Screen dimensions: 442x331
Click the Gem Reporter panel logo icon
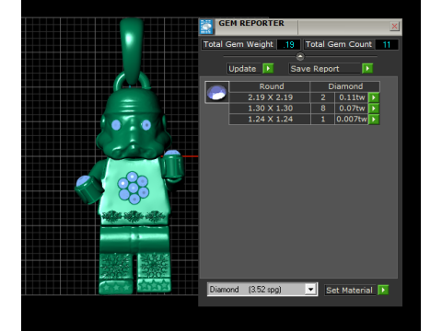tap(206, 27)
